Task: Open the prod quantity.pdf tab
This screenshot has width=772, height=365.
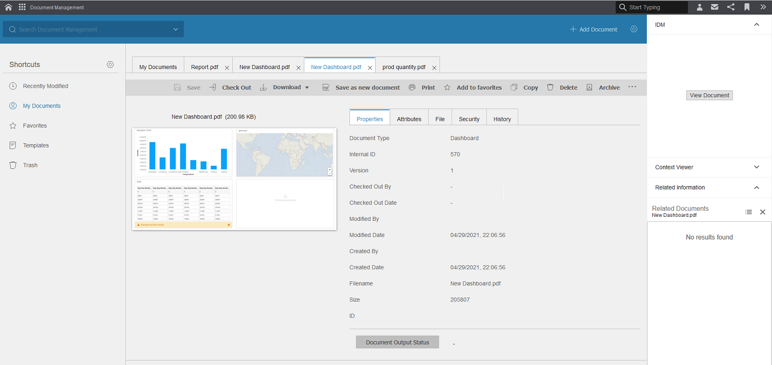Action: pos(403,67)
